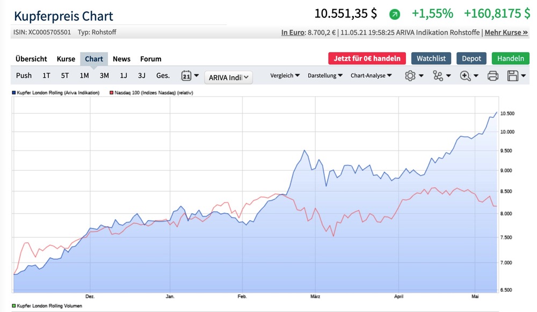This screenshot has width=537, height=312.
Task: Hide the Nasdaq 100 comparison line via its legend
Action: point(111,92)
